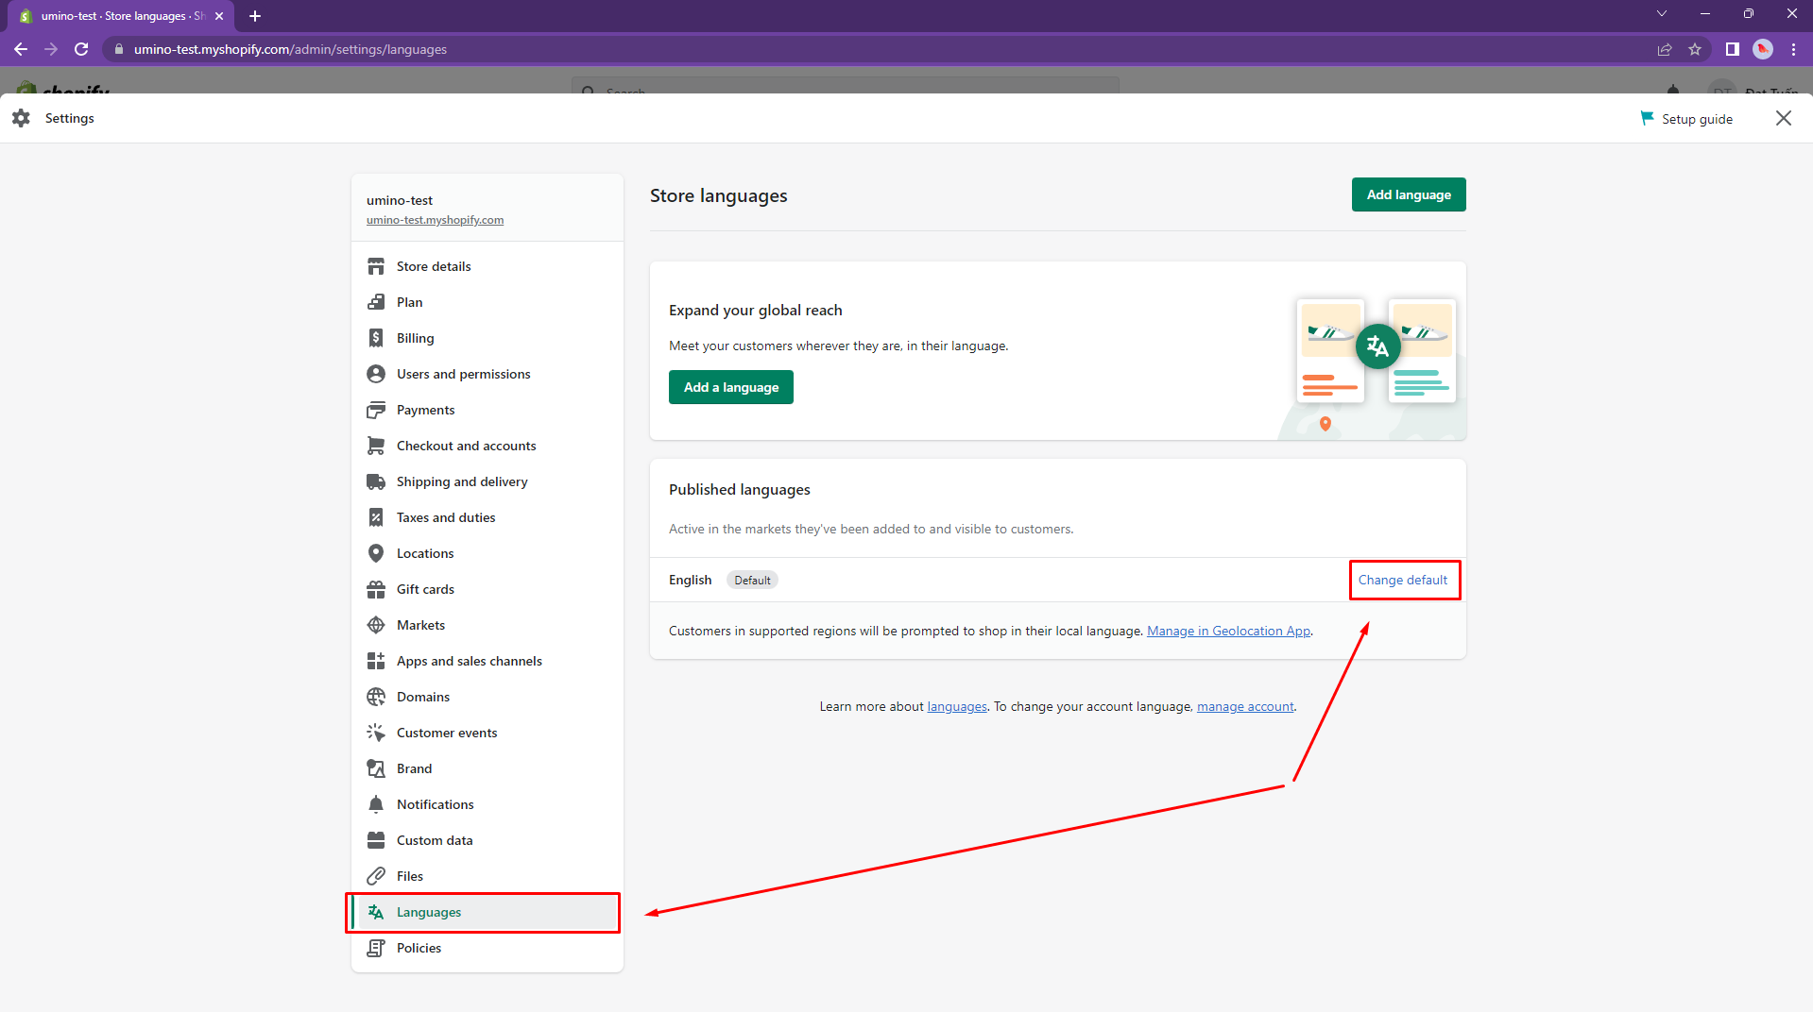Click the Shipping and delivery truck icon

point(376,481)
